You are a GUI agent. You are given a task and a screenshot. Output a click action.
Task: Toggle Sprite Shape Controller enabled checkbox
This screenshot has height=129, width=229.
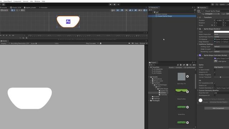(x=202, y=56)
